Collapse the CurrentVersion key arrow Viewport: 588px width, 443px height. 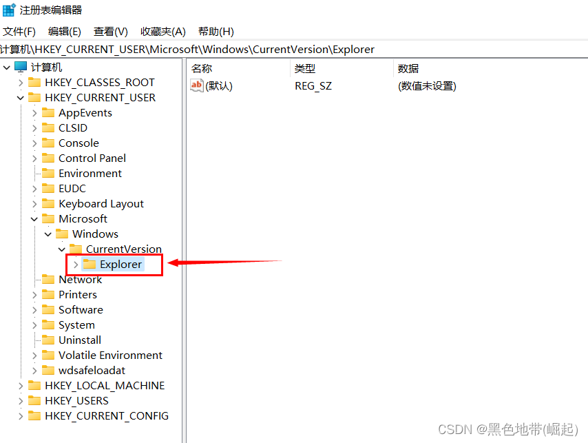click(x=62, y=249)
